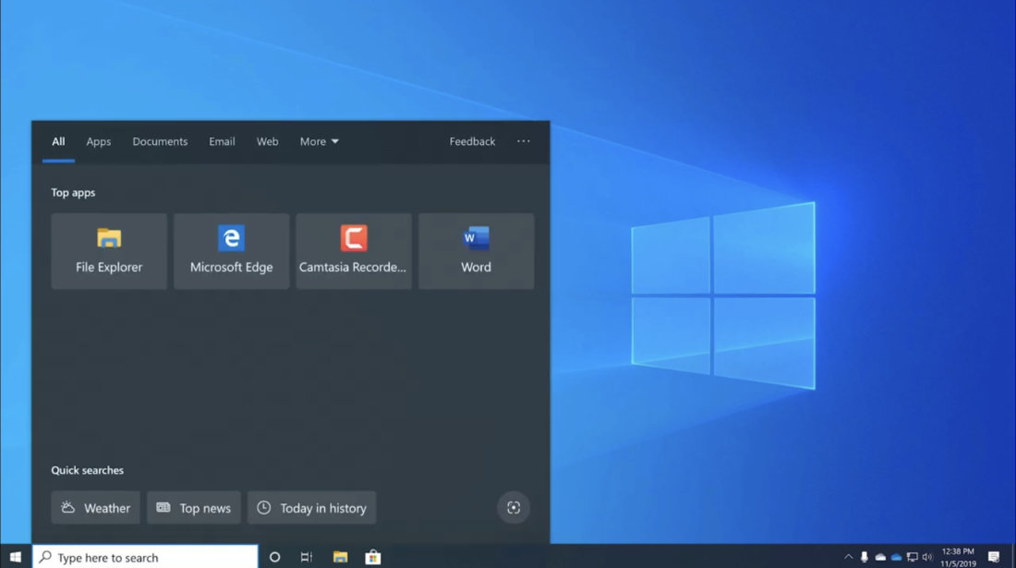Run the Weather quick search
1016x568 pixels.
[x=95, y=508]
